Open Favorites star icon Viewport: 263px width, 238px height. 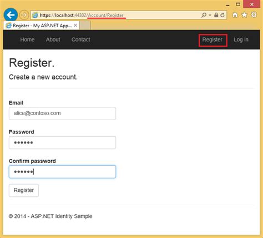(245, 15)
